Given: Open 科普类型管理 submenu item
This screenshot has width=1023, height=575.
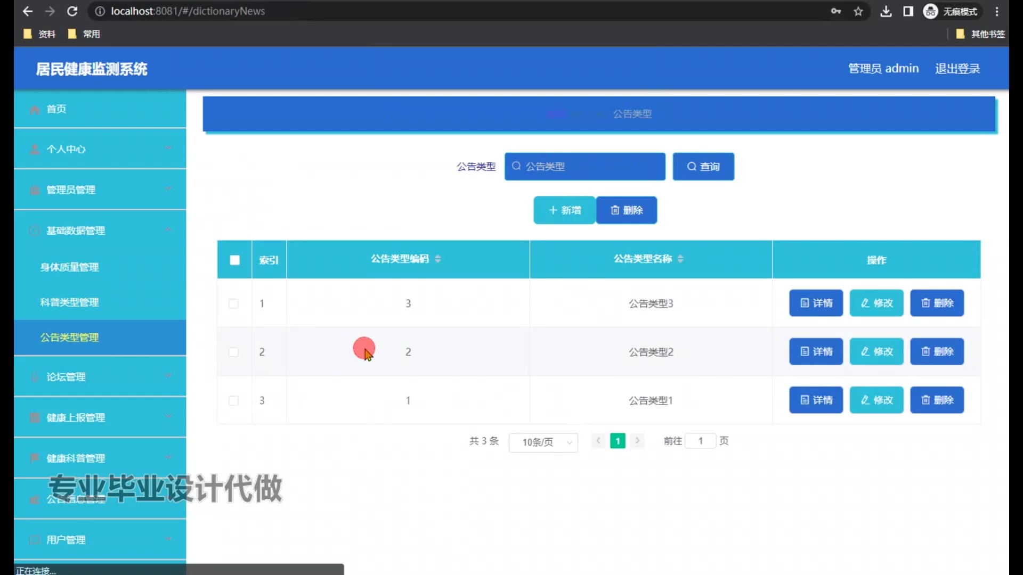Looking at the screenshot, I should pyautogui.click(x=69, y=302).
